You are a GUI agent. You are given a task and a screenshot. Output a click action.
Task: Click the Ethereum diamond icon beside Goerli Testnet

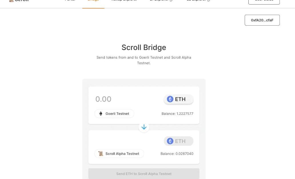pos(101,114)
